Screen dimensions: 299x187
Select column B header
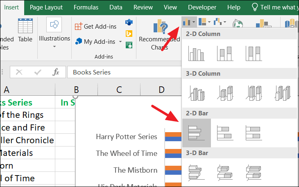coord(76,90)
